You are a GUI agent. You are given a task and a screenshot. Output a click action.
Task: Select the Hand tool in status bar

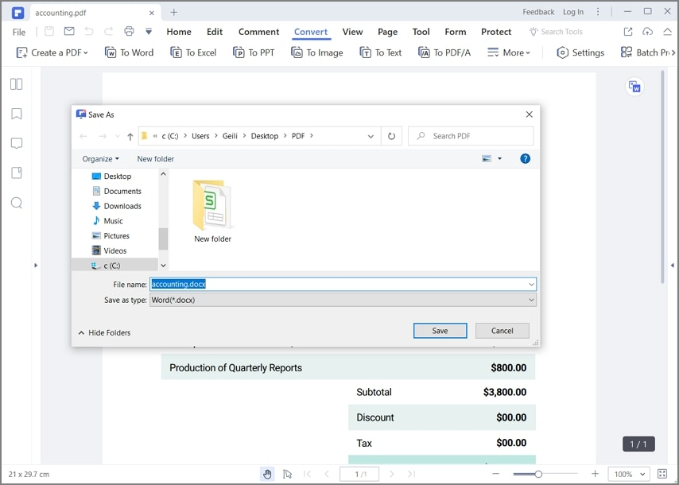click(267, 474)
